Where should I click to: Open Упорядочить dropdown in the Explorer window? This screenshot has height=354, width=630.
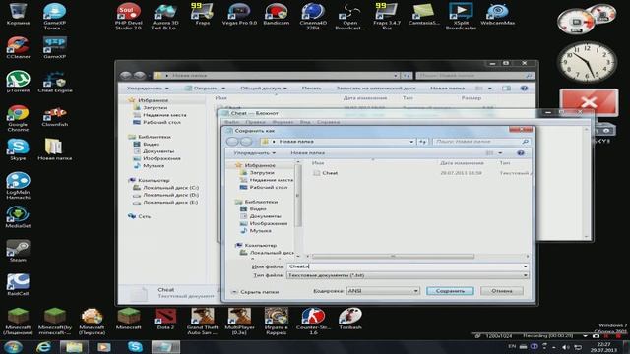148,88
